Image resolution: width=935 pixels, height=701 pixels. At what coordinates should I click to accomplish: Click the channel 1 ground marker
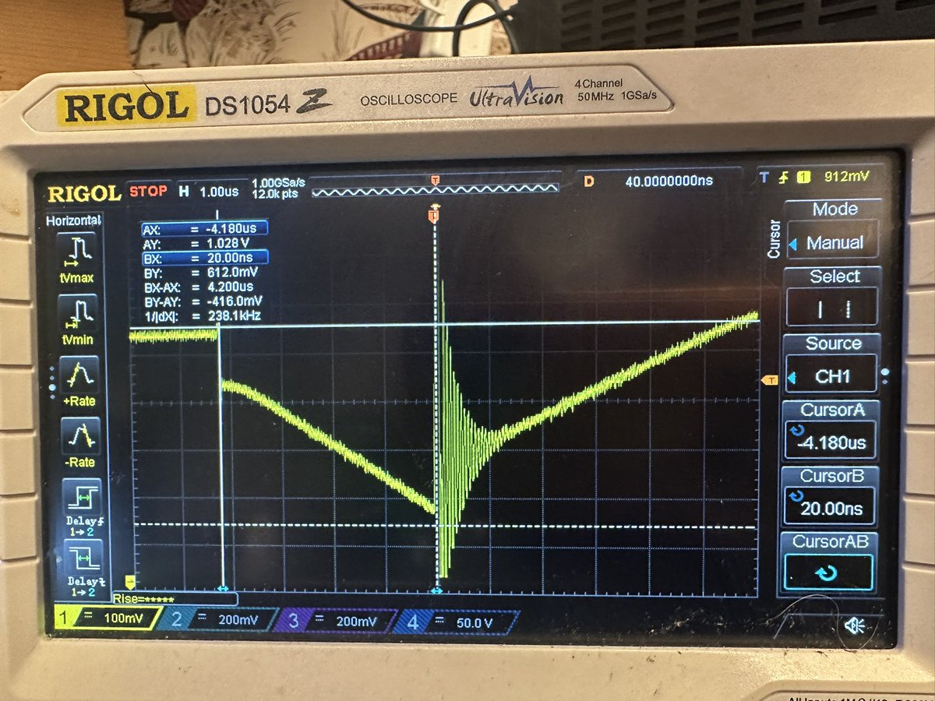pos(130,582)
